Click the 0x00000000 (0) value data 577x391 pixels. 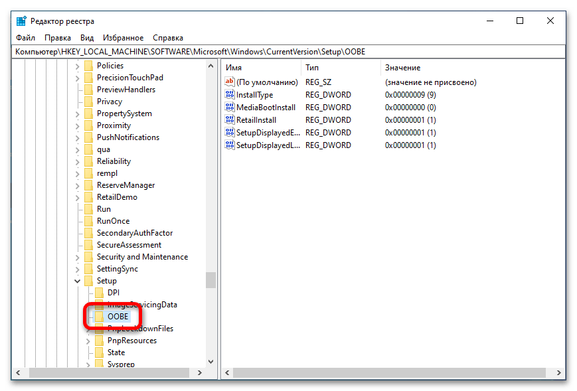tap(410, 108)
